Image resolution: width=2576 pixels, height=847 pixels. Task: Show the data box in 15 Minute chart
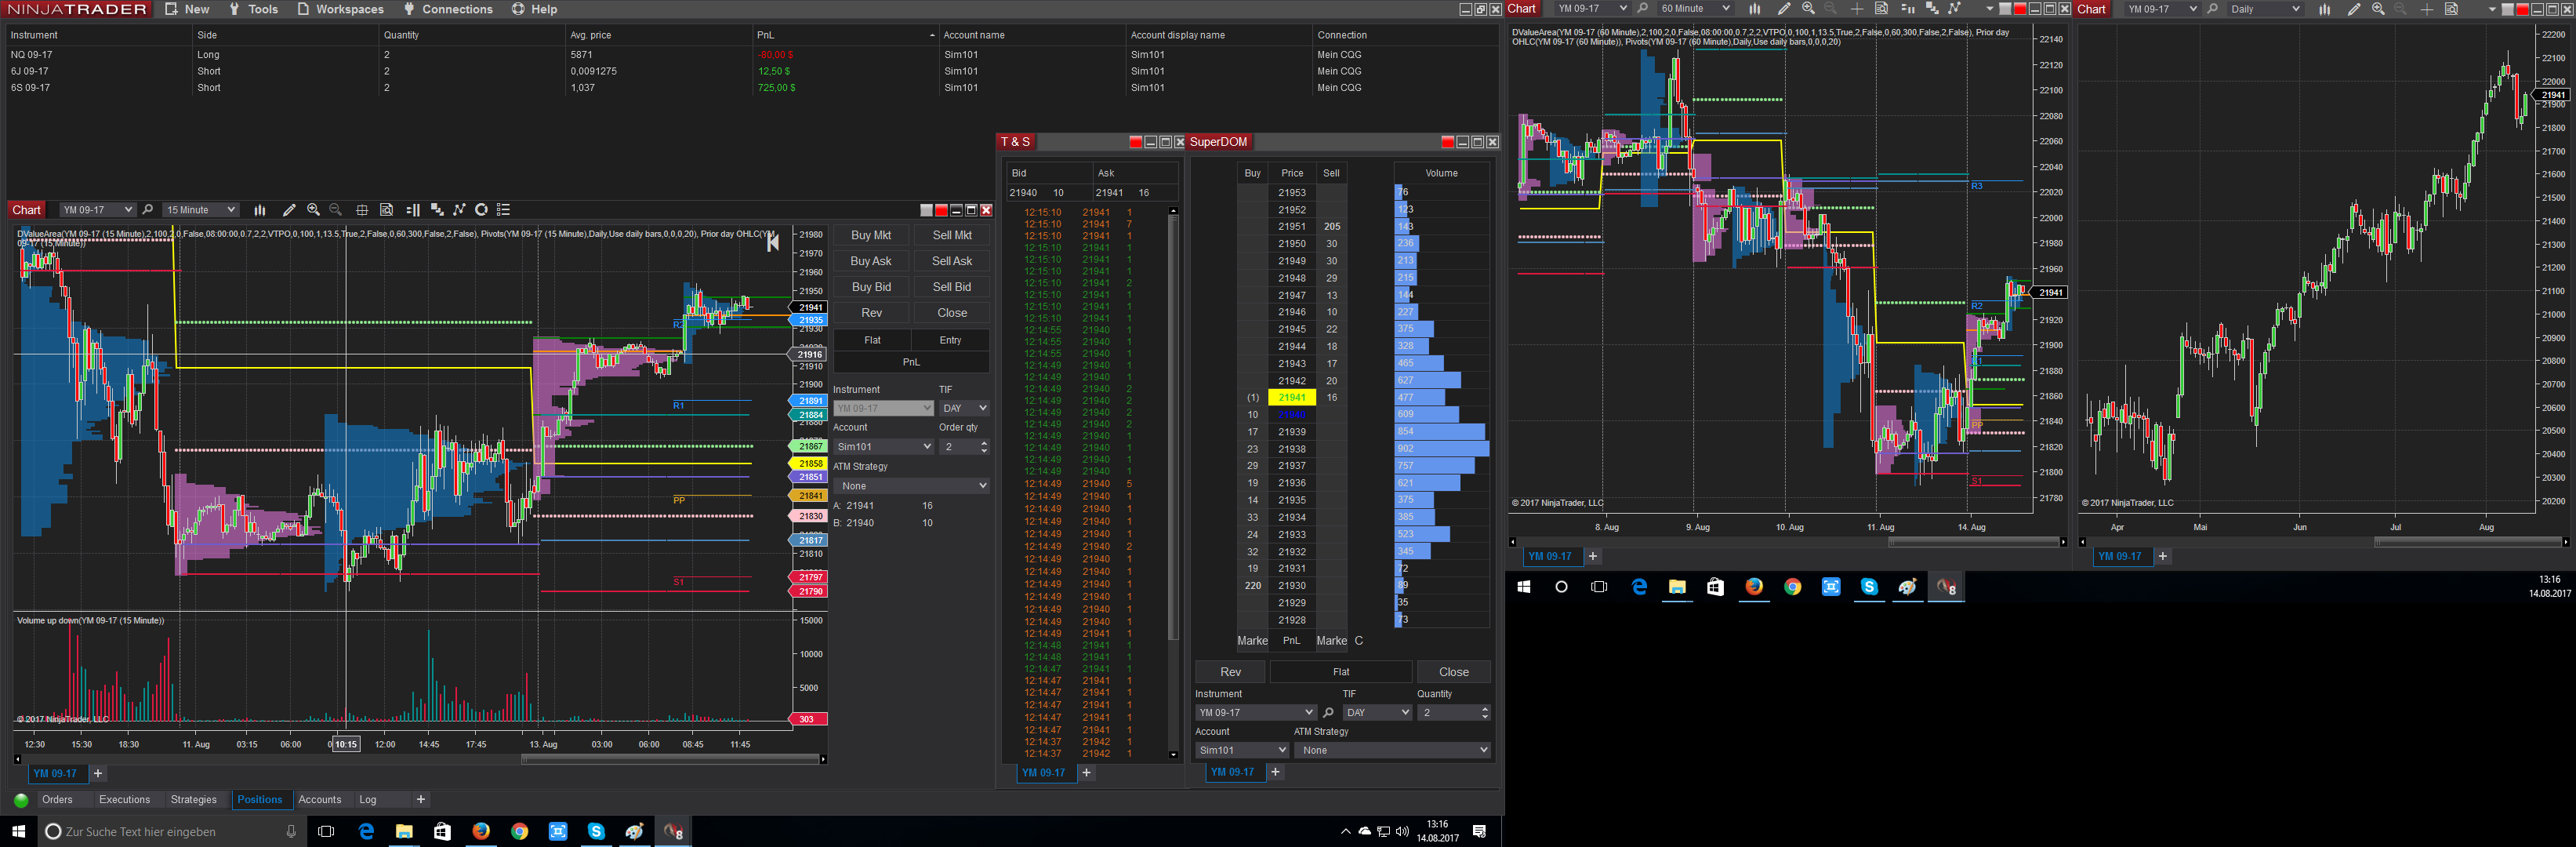[387, 210]
